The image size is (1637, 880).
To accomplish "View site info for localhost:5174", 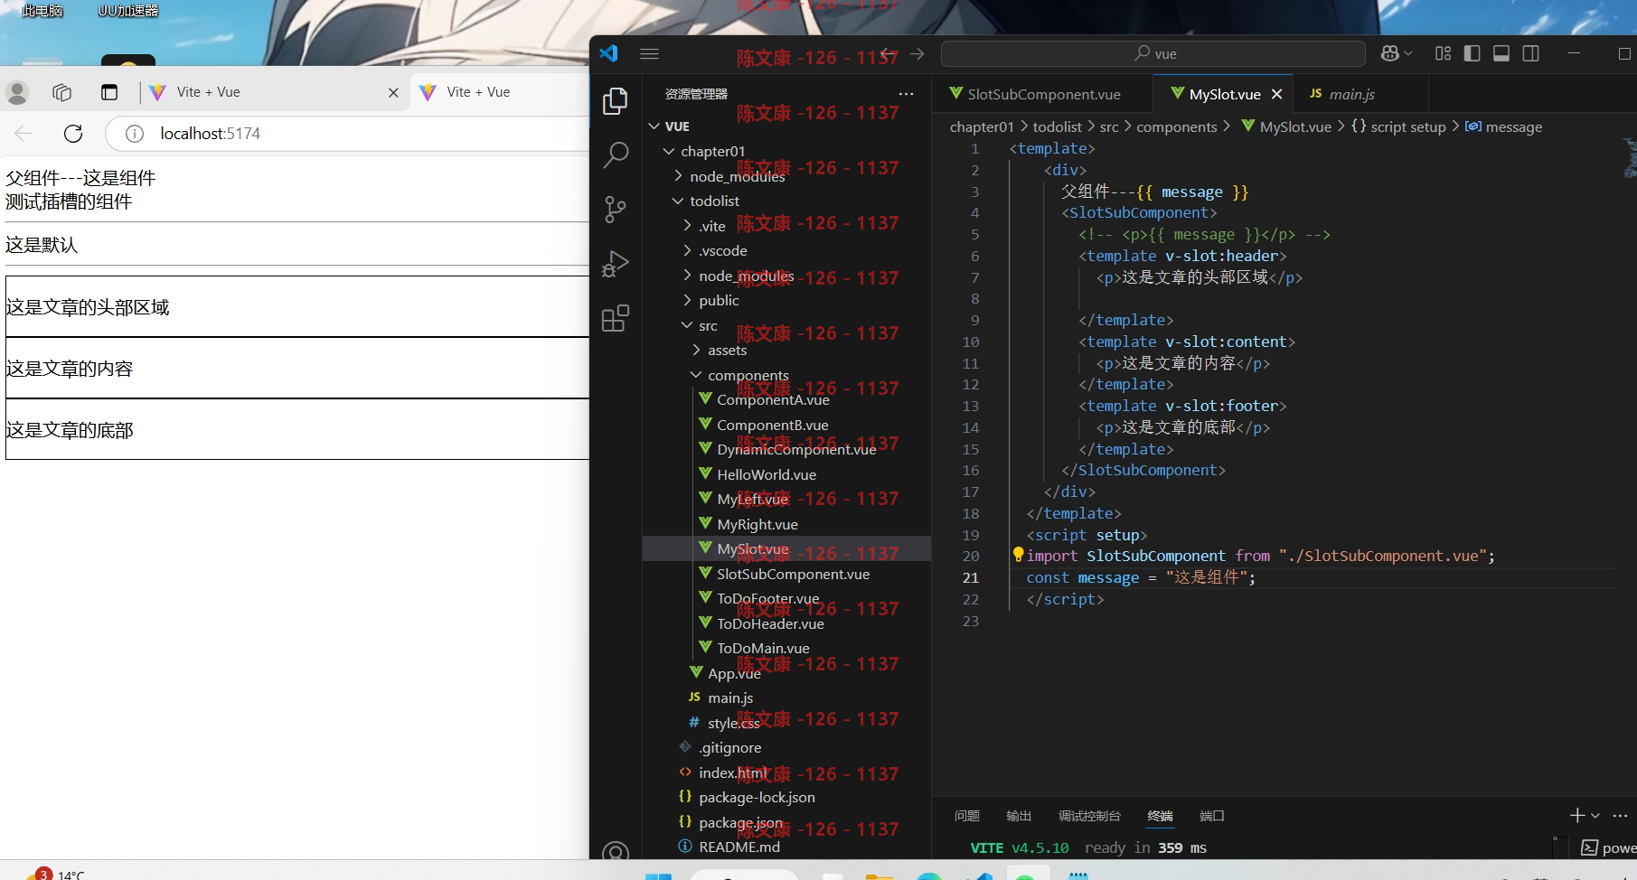I will tap(135, 134).
